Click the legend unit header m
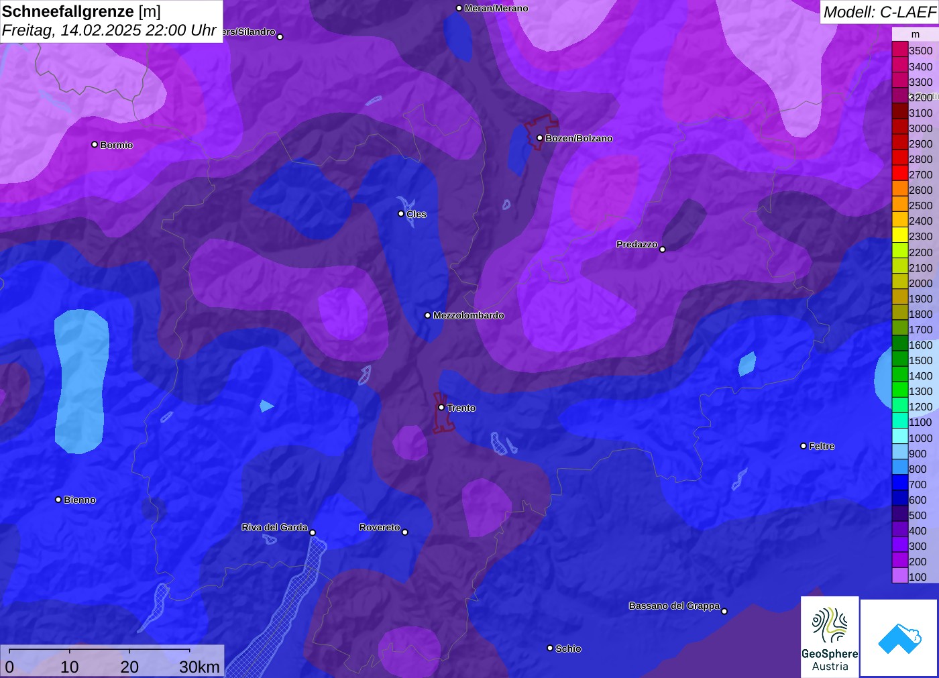This screenshot has width=939, height=678. click(x=916, y=34)
